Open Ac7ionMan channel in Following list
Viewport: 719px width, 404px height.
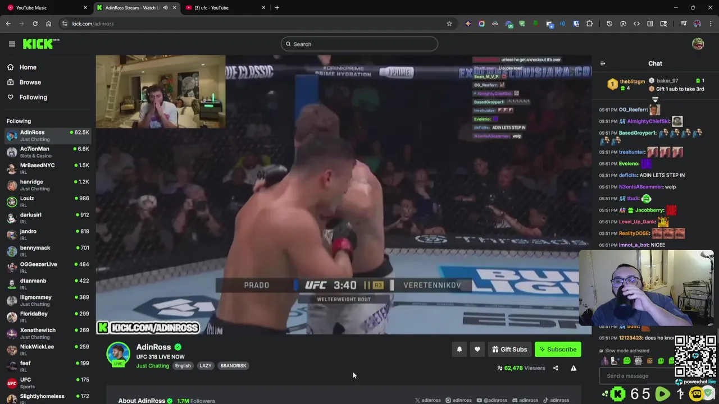pos(48,152)
